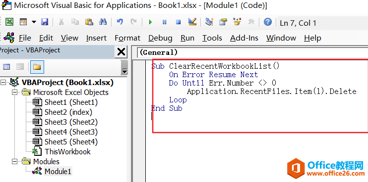Collapse the VBAProject (Book1.xlsx) node
Image resolution: width=368 pixels, height=182 pixels.
(3, 82)
